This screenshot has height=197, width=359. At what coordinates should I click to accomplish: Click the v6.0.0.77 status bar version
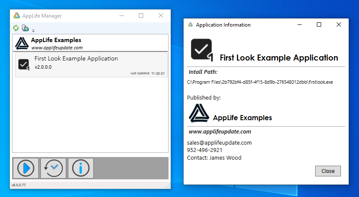[19, 185]
